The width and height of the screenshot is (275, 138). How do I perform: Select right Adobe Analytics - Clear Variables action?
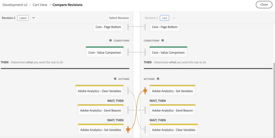pos(173,130)
